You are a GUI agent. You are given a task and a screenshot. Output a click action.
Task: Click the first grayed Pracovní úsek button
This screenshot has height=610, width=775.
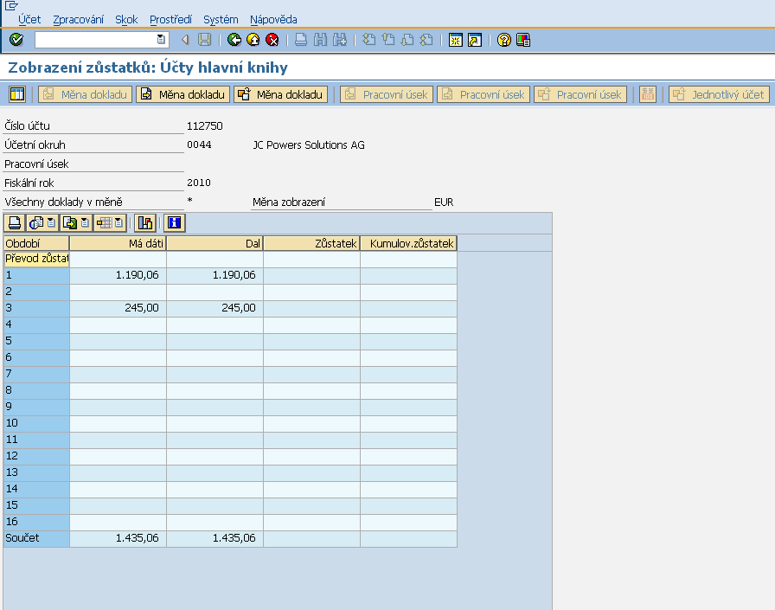point(387,94)
